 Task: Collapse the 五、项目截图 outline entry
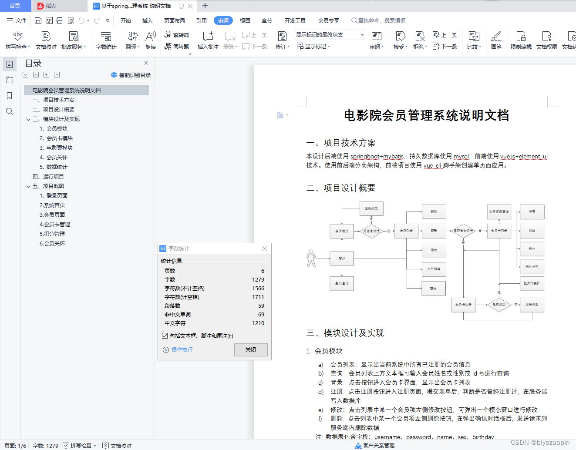pos(28,186)
